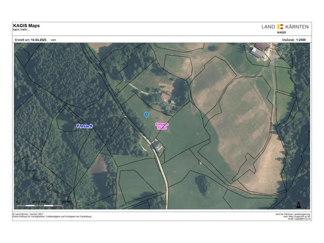This screenshot has height=243, width=324.
Task: Click the north arrow compass icon
Action: click(x=299, y=205)
